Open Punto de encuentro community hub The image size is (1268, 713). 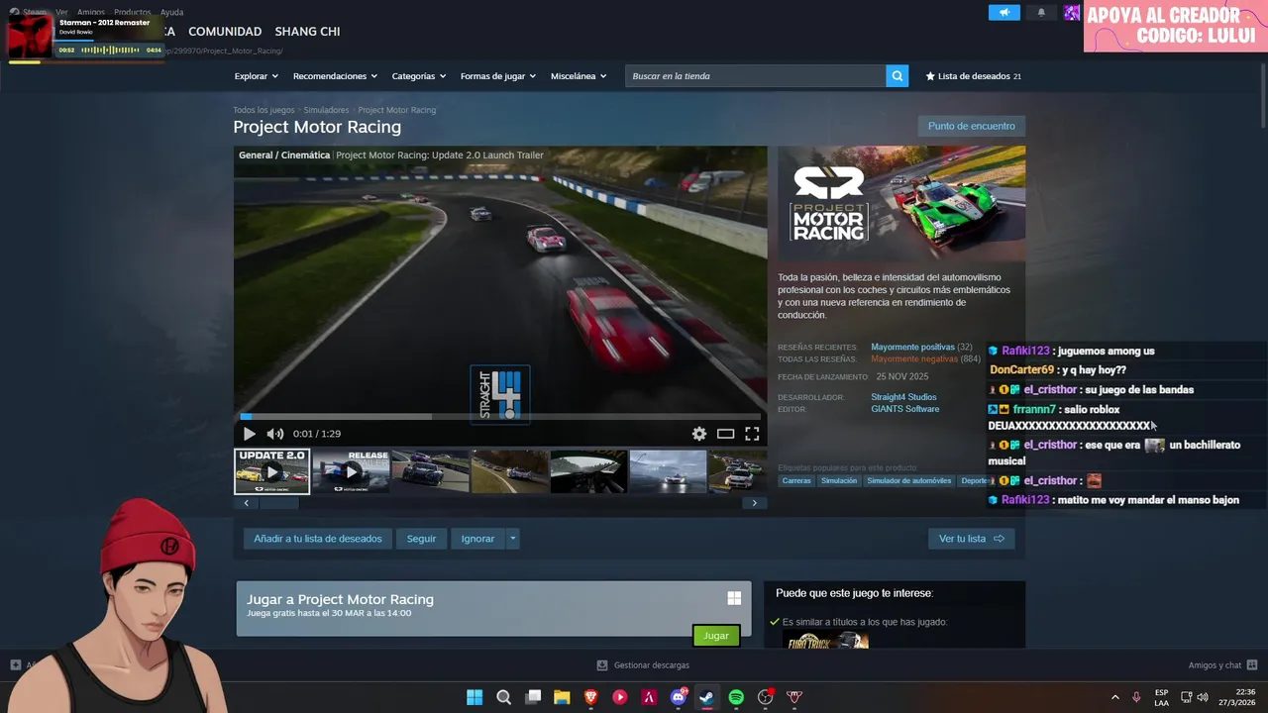click(971, 126)
